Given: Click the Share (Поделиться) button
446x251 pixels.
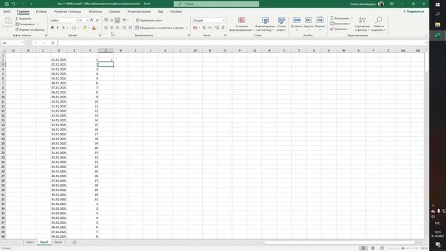Looking at the screenshot, I should 413,12.
